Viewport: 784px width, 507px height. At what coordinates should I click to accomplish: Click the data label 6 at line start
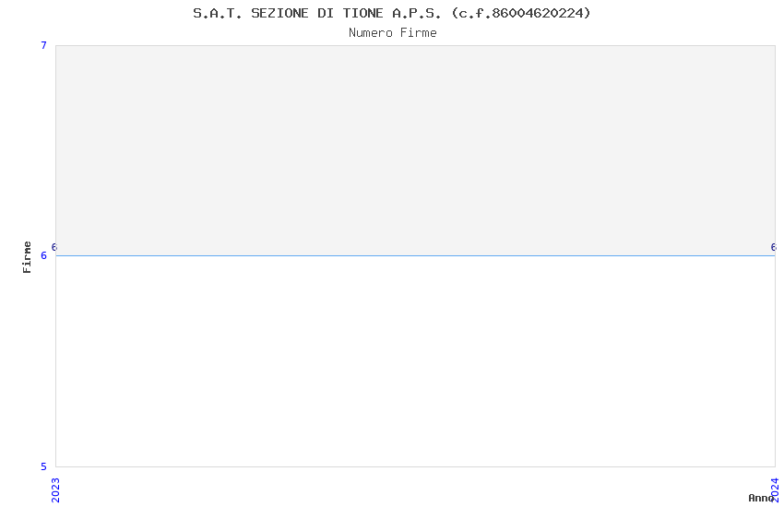point(54,247)
